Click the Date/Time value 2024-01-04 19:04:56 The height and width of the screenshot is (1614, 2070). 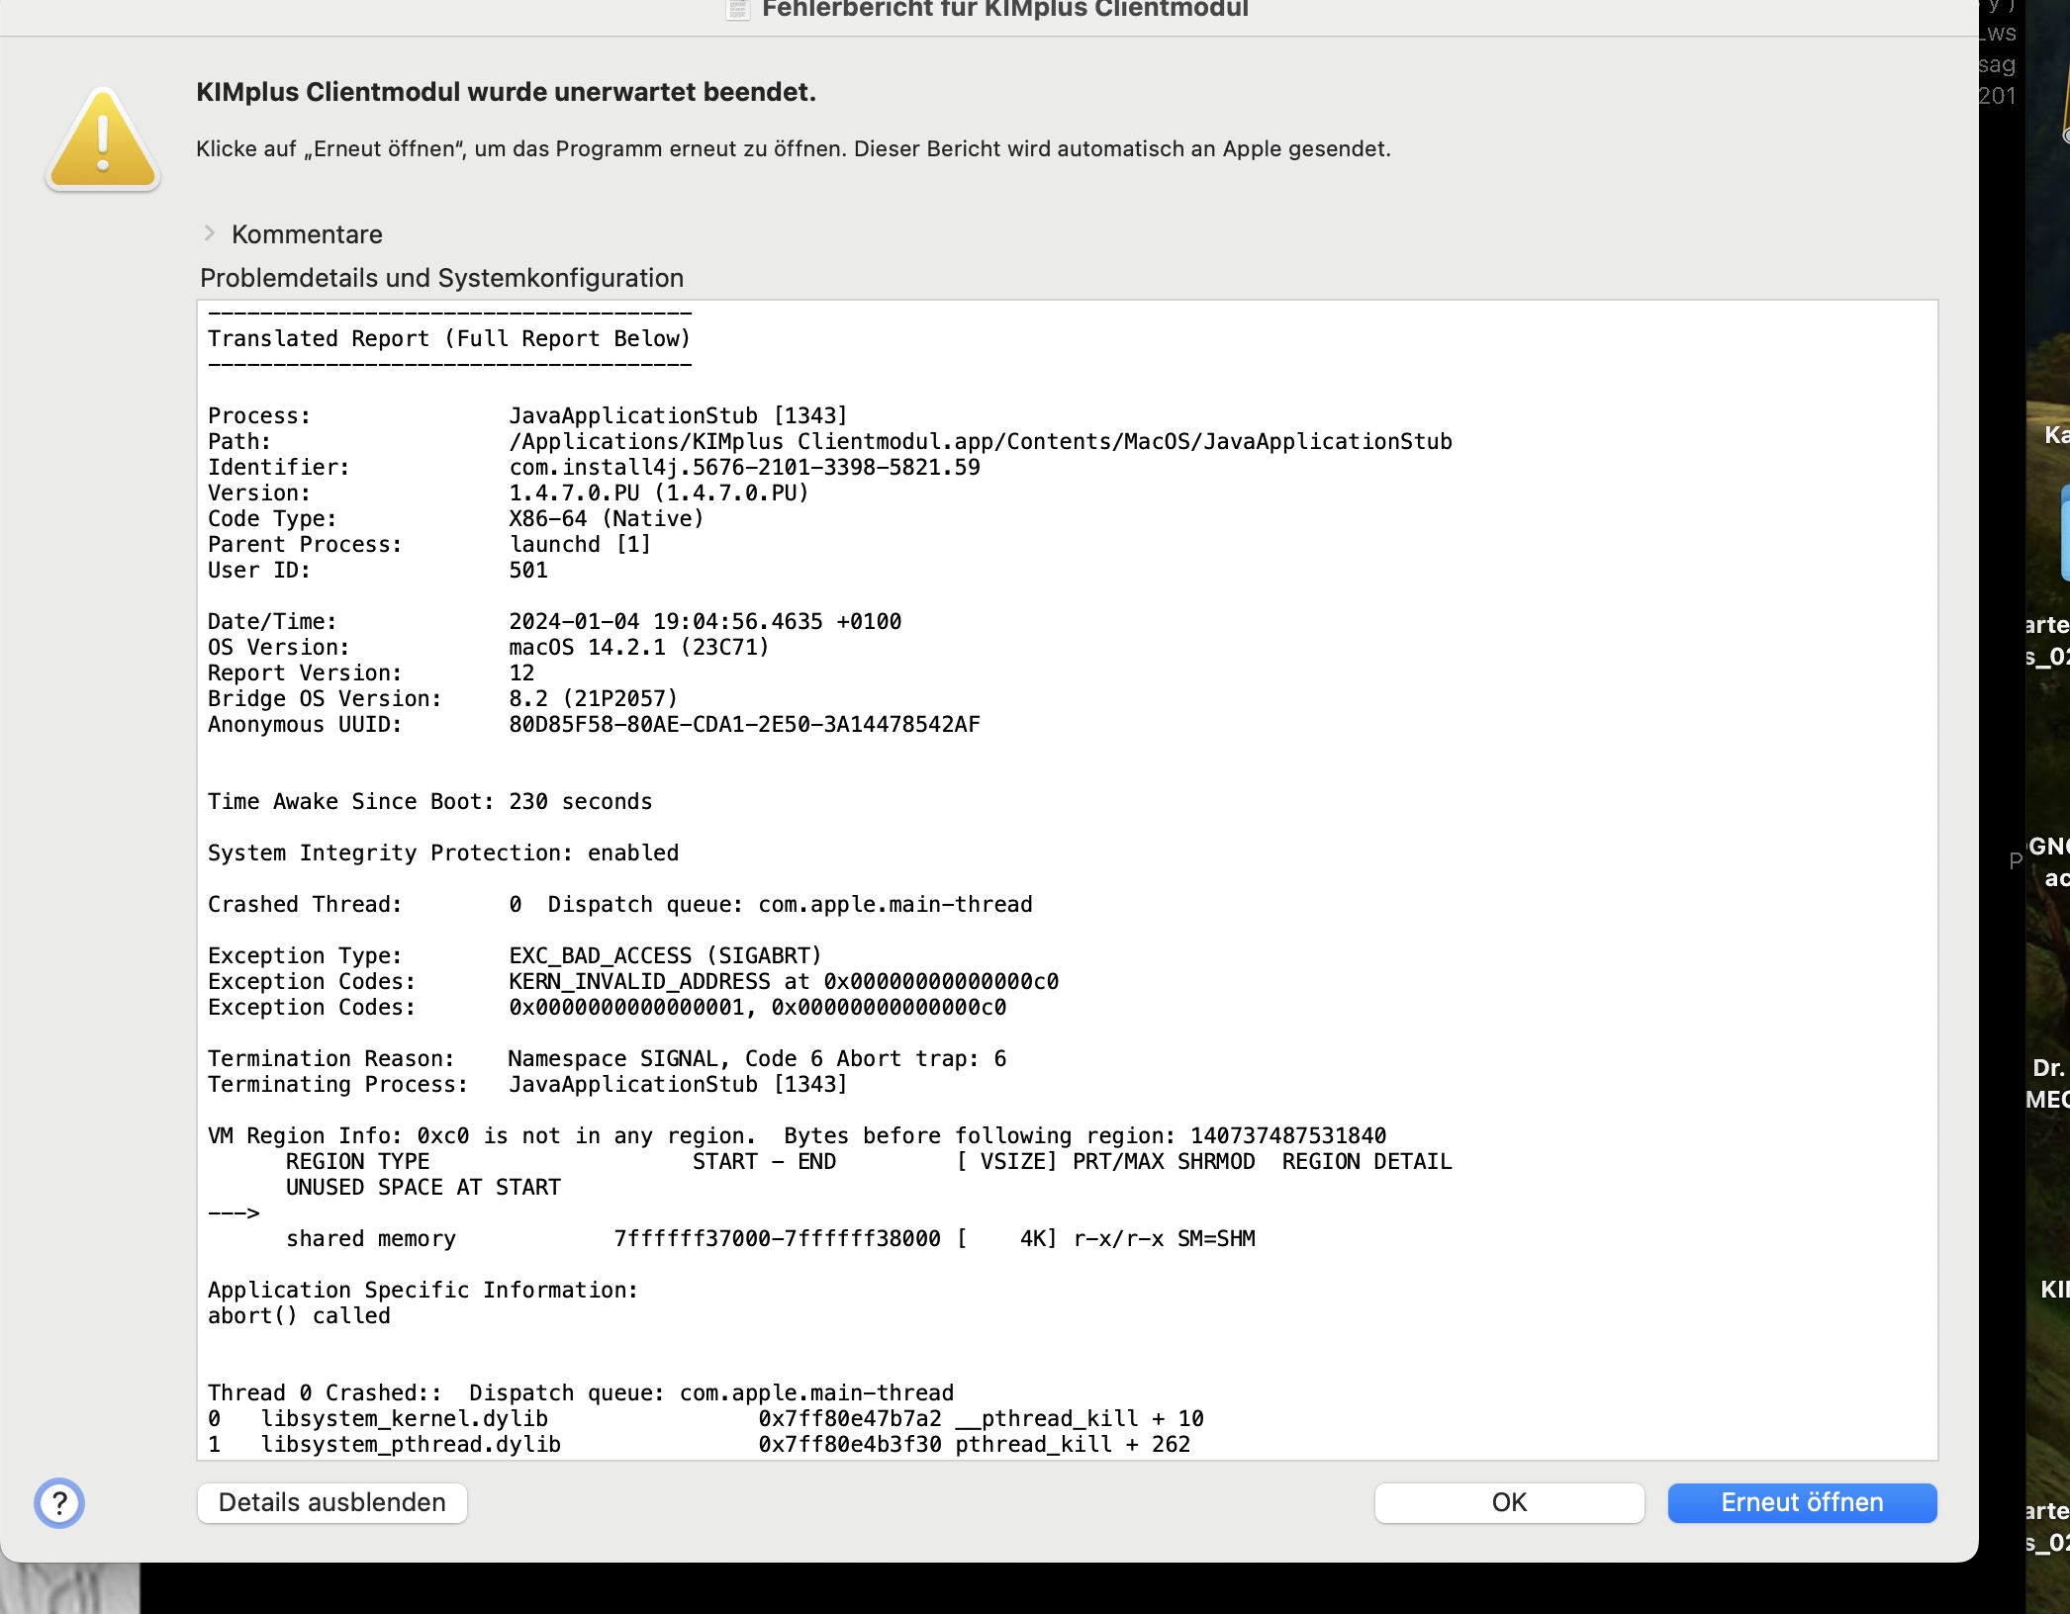point(705,621)
